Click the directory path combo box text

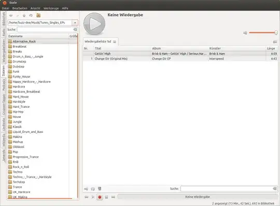coord(39,23)
